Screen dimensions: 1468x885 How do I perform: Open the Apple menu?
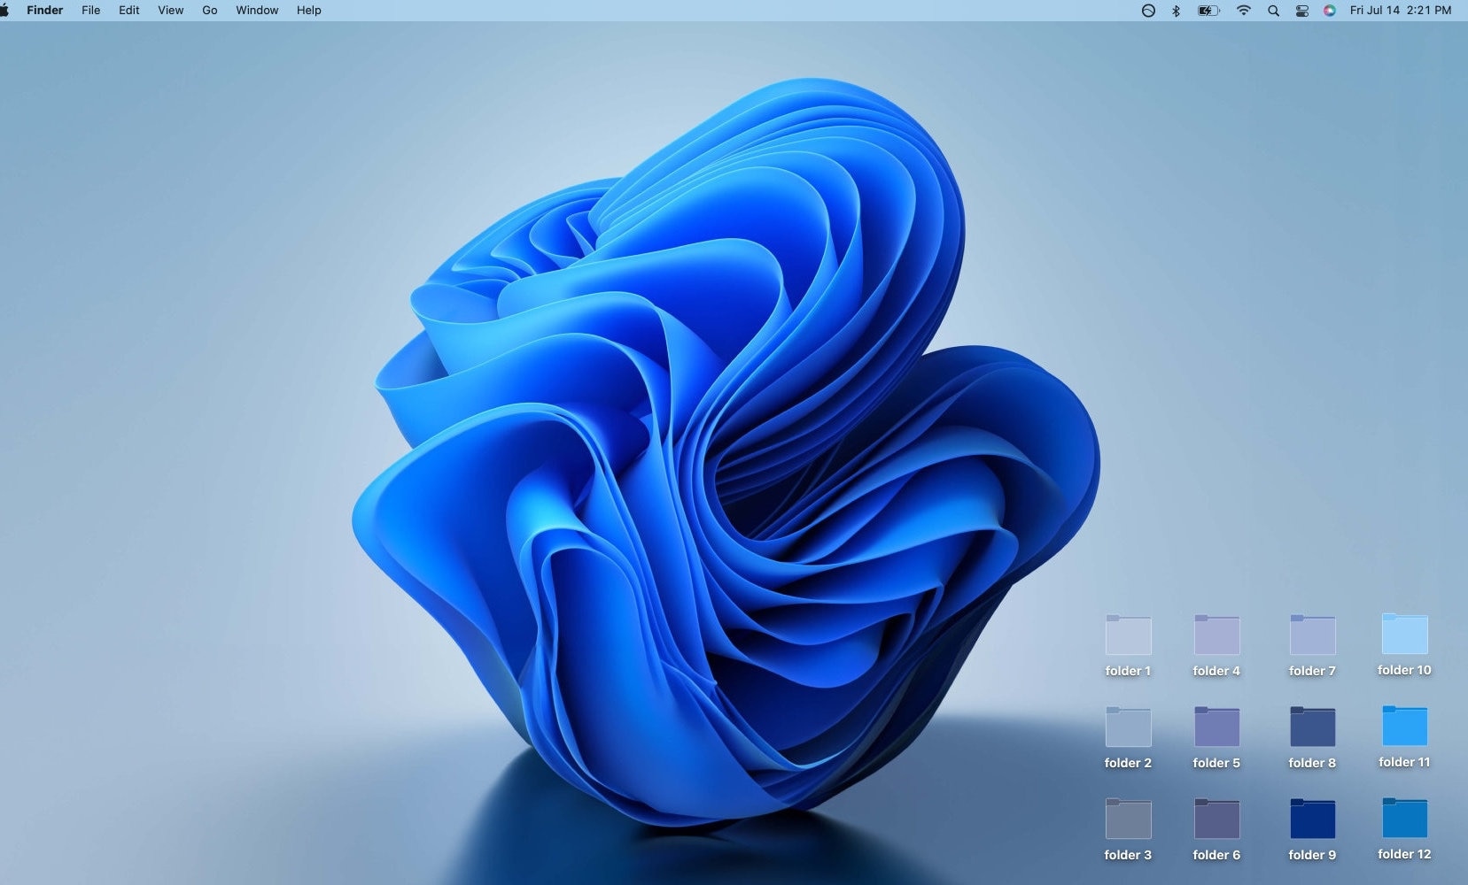(12, 10)
